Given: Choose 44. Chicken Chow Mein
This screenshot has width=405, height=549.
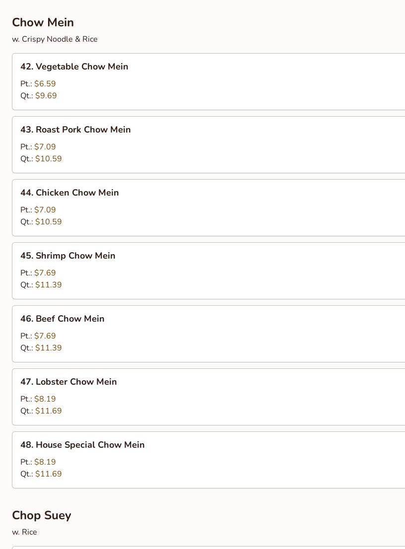Looking at the screenshot, I should (208, 207).
